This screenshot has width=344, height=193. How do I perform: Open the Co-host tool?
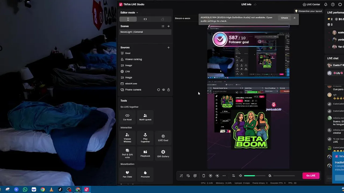[x=127, y=117]
